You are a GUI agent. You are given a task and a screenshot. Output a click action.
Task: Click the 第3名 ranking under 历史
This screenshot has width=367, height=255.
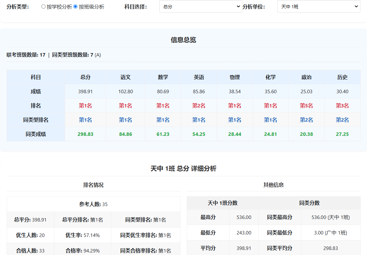[342, 106]
